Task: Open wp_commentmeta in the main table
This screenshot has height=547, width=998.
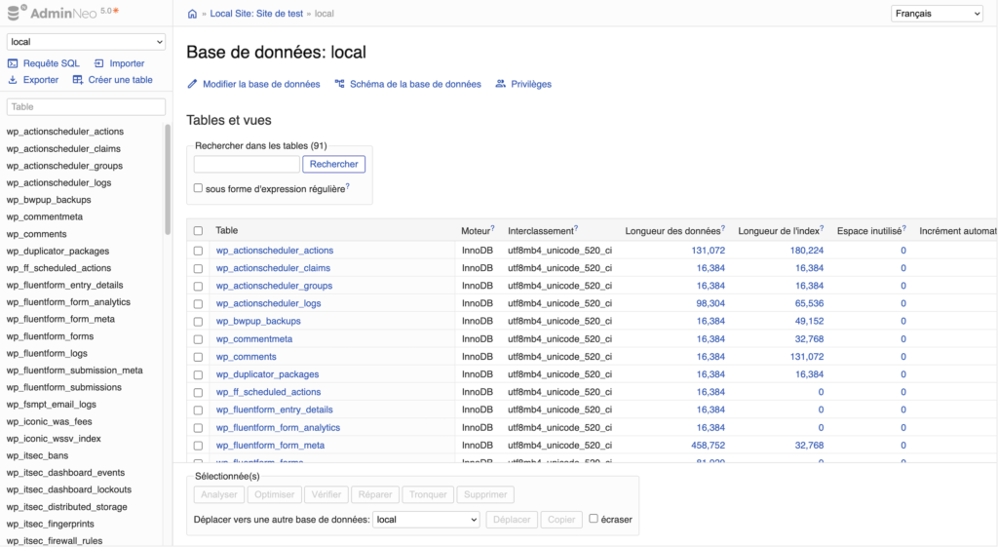Action: pos(254,338)
